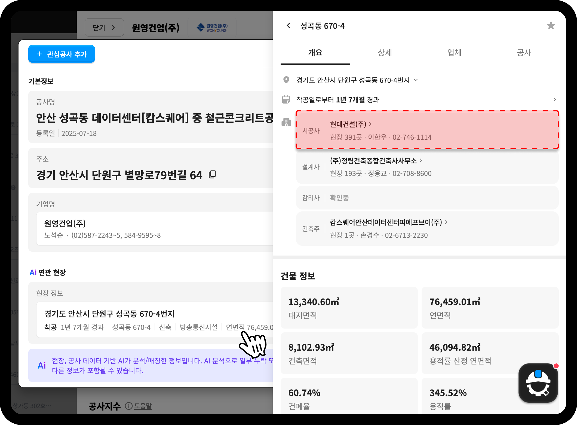Open the 착공일로부터 elapsed time chevron
The height and width of the screenshot is (425, 577).
(x=555, y=100)
